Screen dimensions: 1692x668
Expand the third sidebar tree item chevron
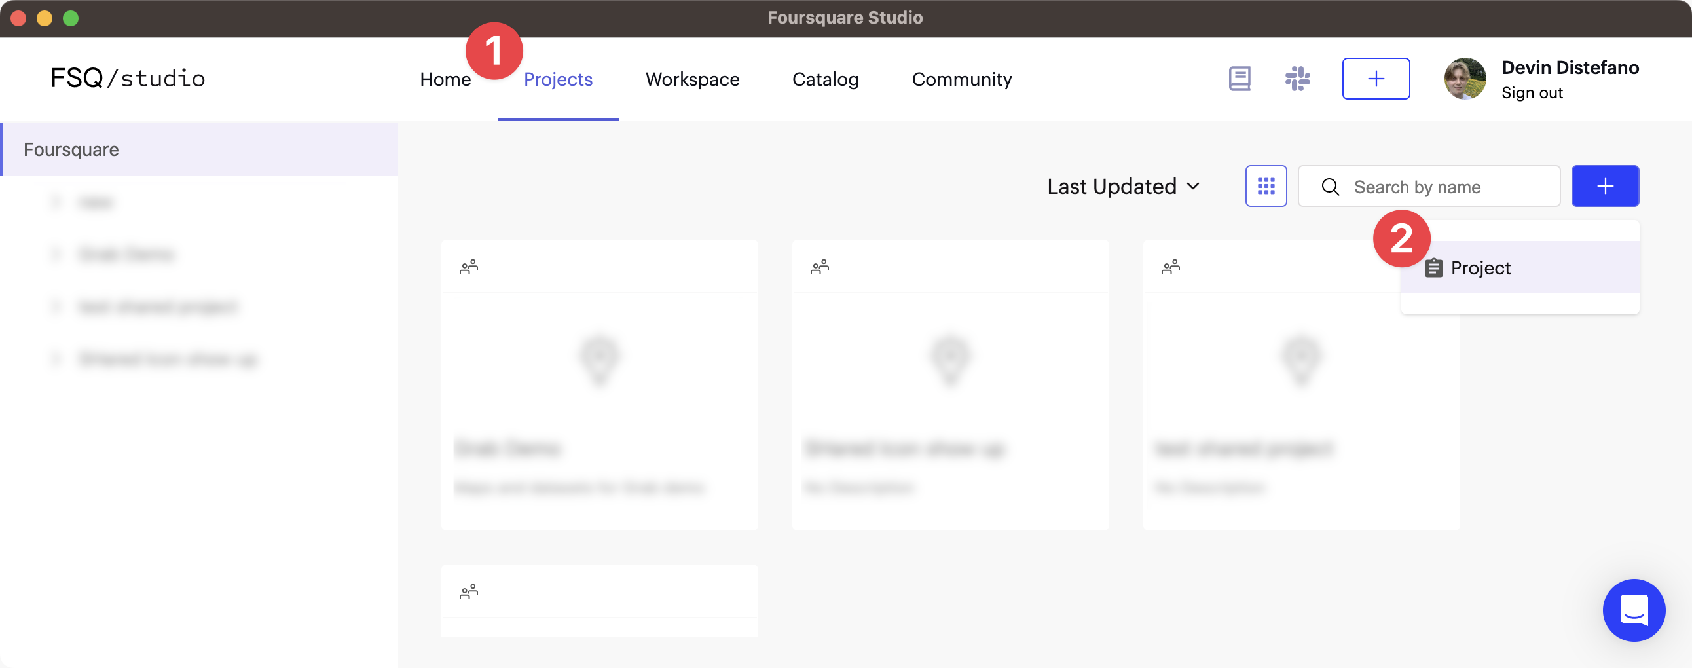tap(56, 306)
